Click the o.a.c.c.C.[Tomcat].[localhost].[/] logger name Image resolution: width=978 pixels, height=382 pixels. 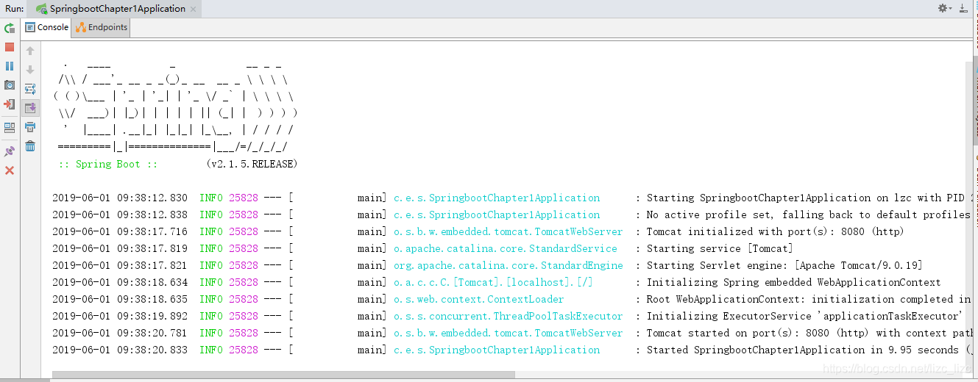tap(494, 282)
